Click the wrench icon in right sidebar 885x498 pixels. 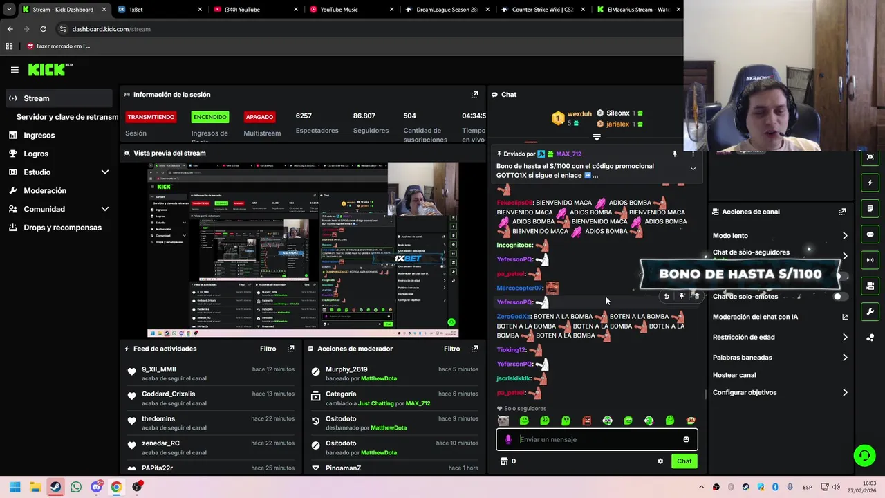[870, 311]
